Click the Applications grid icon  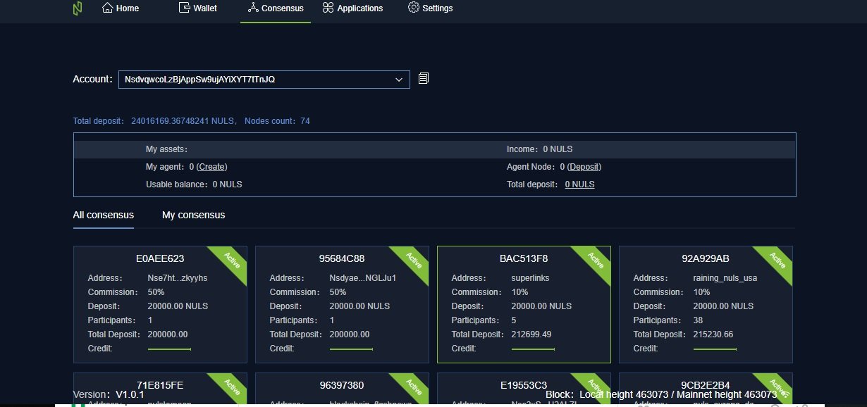[x=328, y=8]
